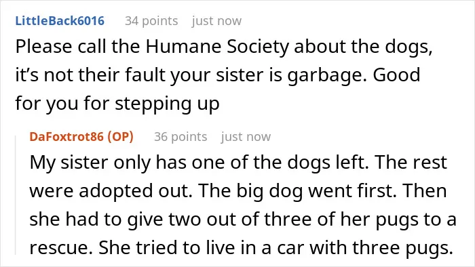Click the word 'garbage'
The image size is (475, 267).
[x=325, y=76]
